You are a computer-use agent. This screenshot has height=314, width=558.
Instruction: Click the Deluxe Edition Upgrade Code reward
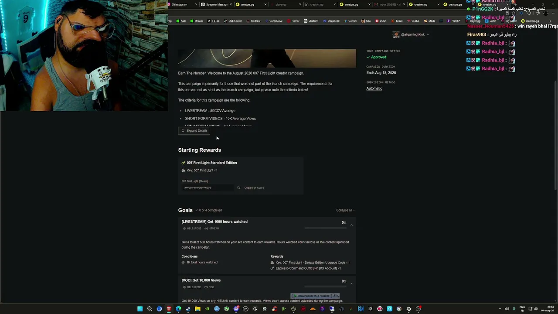coord(310,263)
